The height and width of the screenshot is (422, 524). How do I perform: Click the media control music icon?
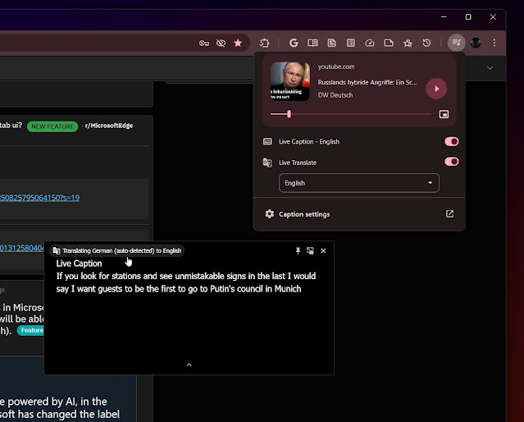(x=456, y=43)
